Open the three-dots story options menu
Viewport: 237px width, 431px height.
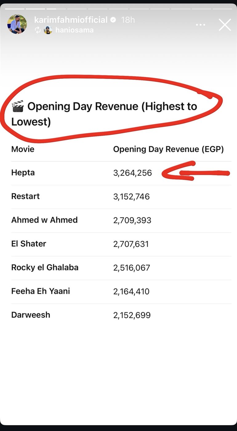coord(201,25)
